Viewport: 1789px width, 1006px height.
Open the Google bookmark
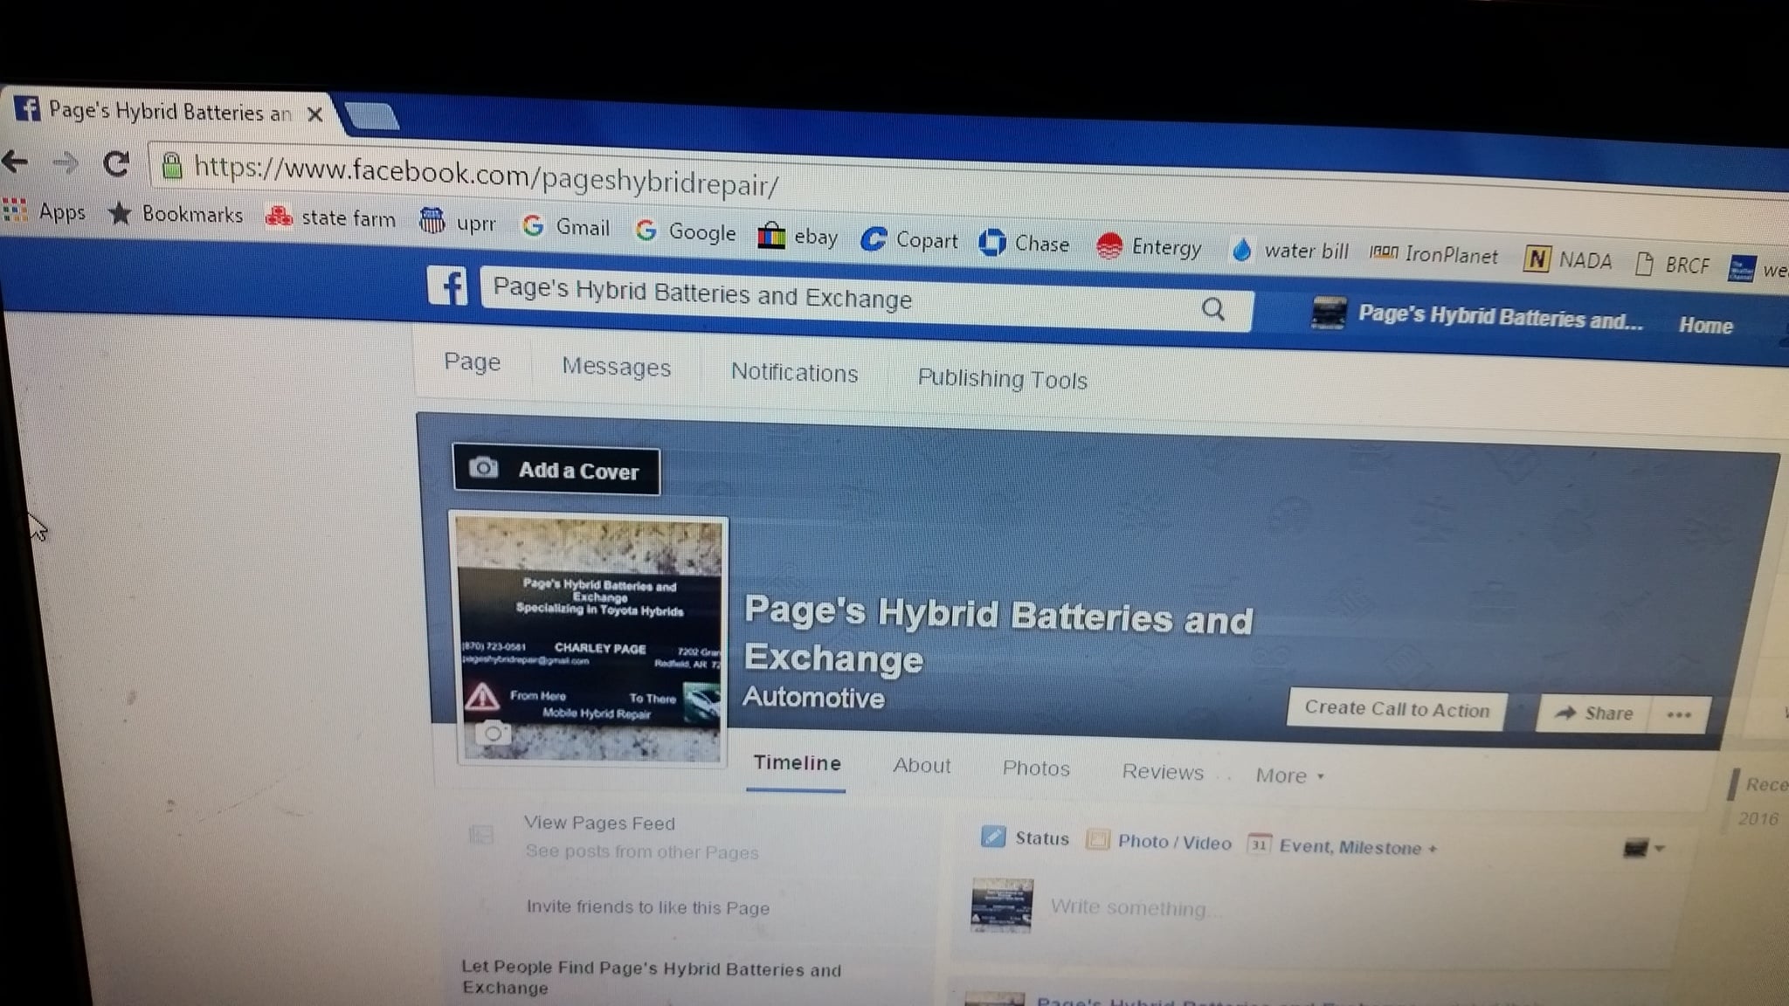click(686, 231)
